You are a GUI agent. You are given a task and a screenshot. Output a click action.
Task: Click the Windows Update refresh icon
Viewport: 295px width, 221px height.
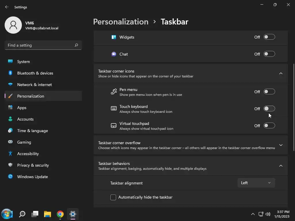[10, 176]
